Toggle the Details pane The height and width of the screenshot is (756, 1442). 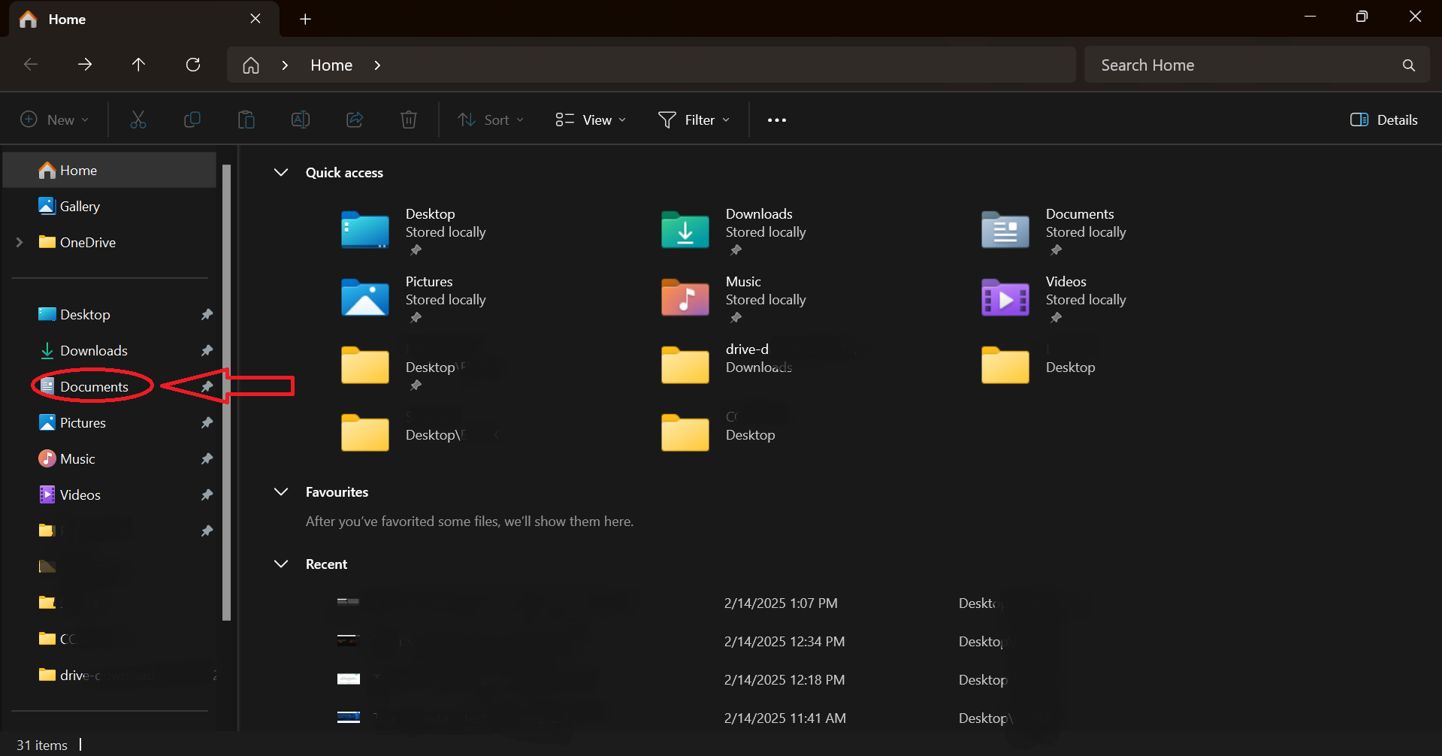[1384, 119]
